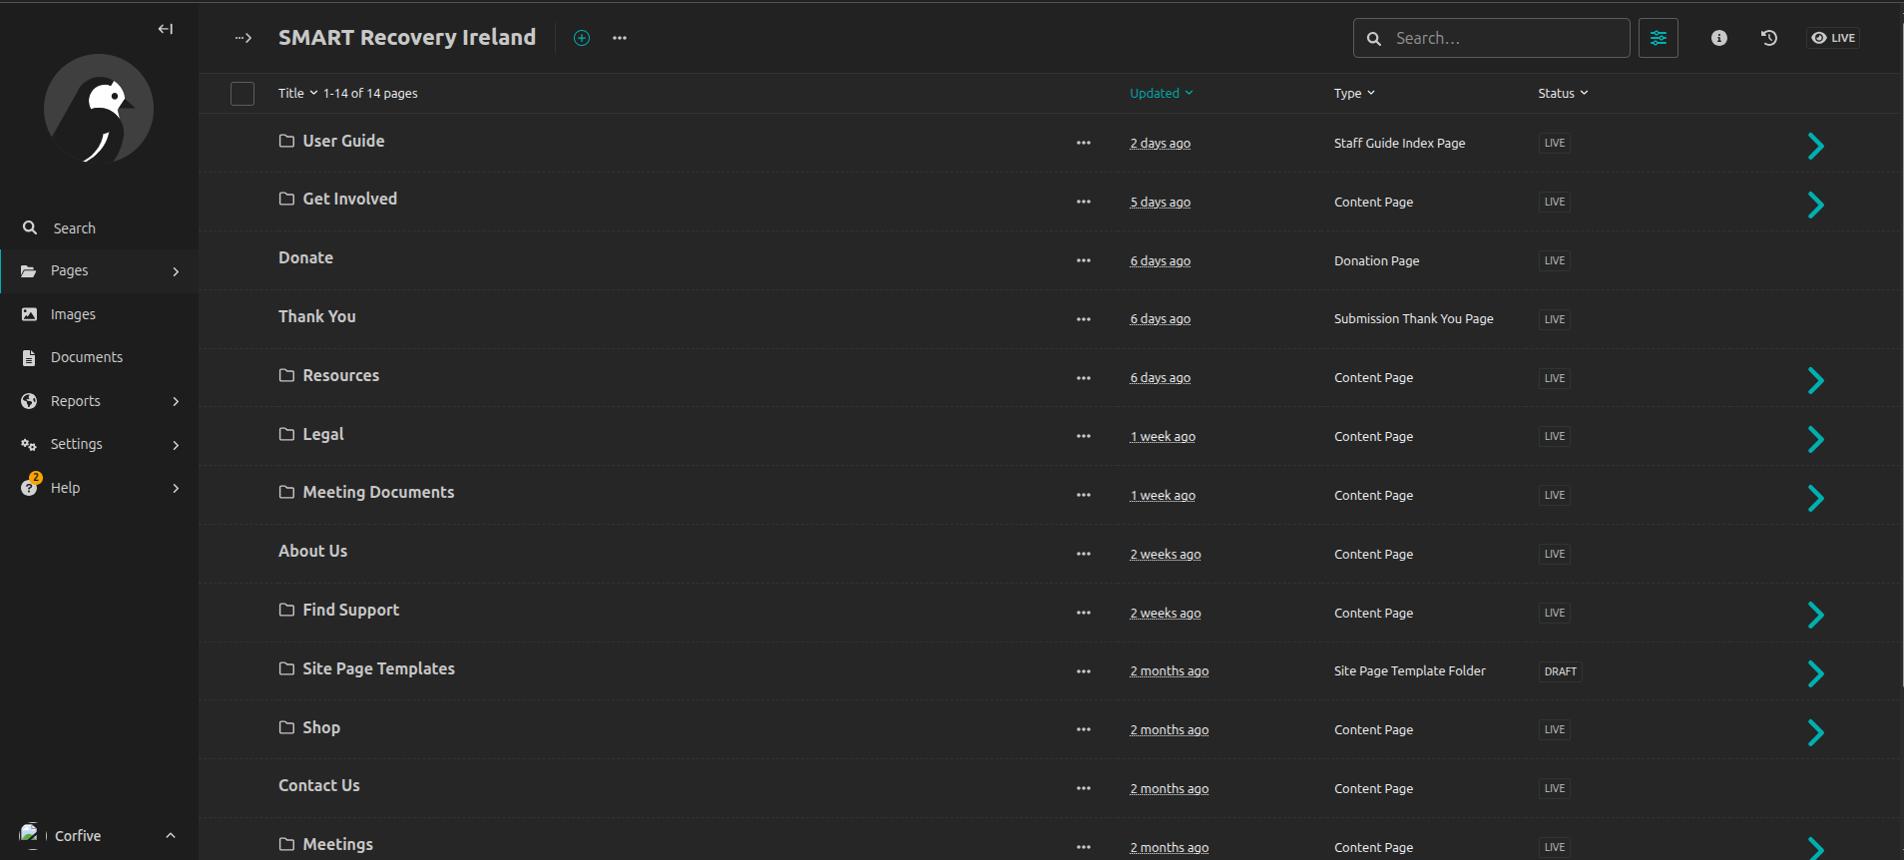Explore child pages of User Guide
This screenshot has height=860, width=1904.
(1815, 146)
